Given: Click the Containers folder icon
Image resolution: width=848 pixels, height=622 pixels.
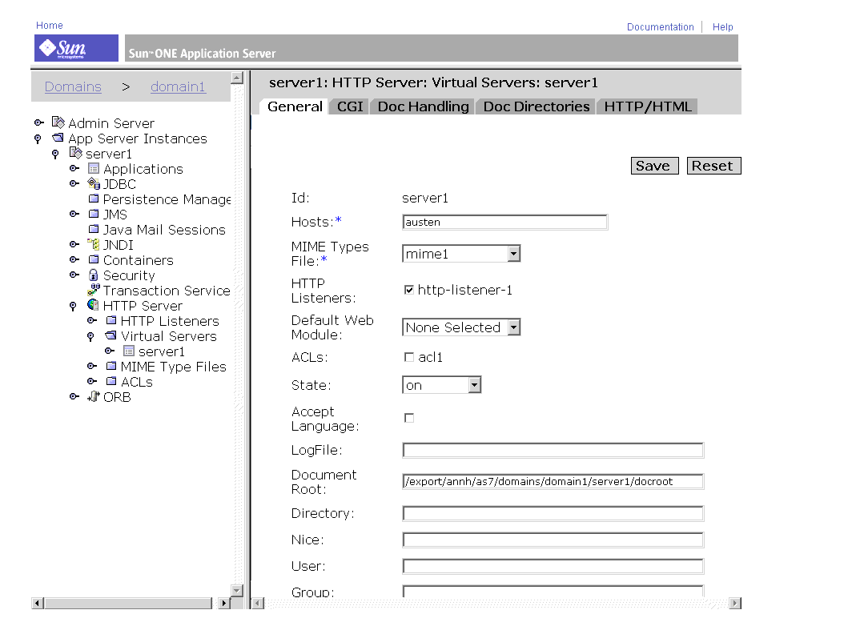Looking at the screenshot, I should coord(94,259).
